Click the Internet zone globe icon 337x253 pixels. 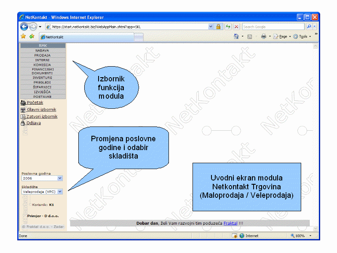tap(242, 236)
